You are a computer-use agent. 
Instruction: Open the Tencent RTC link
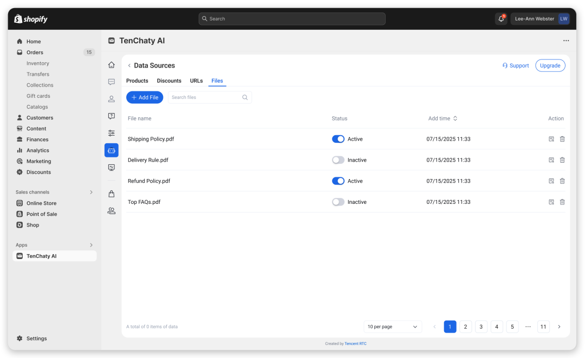[355, 344]
